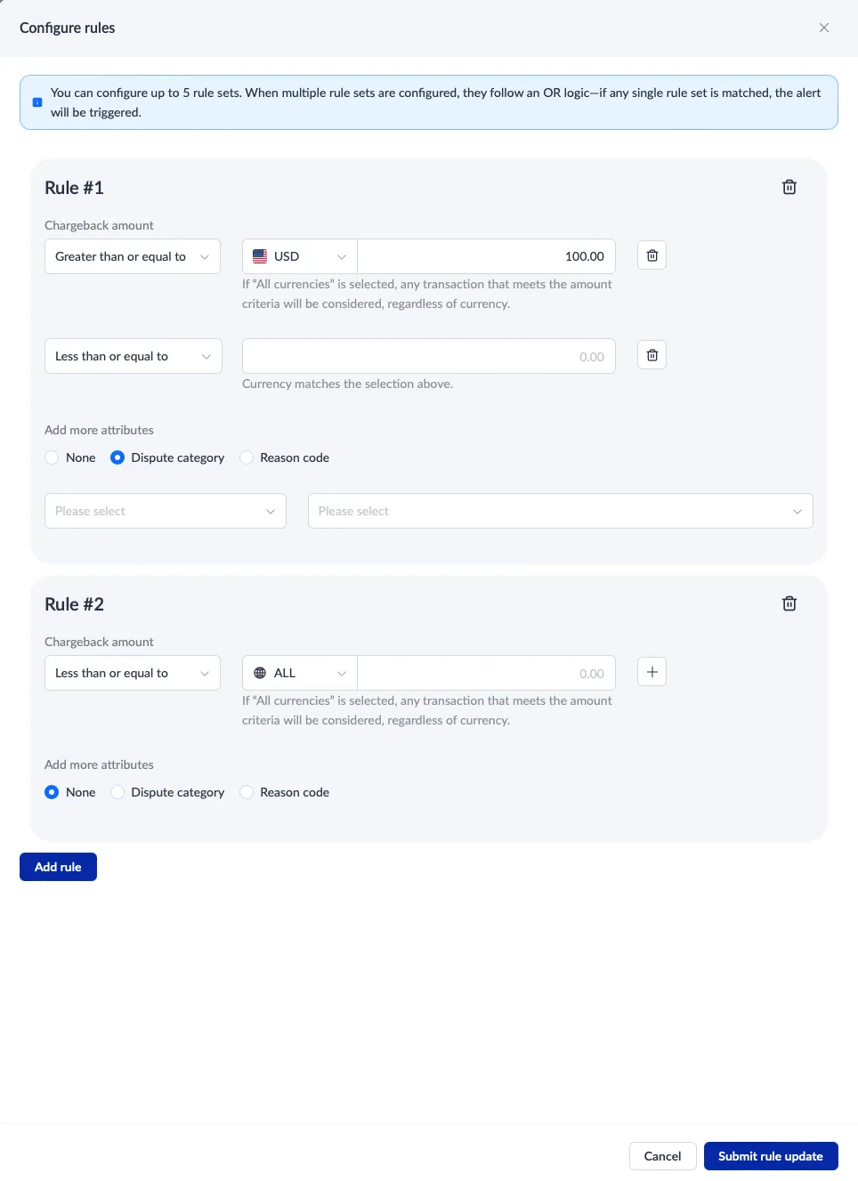858x1181 pixels.
Task: Focus the Rule #2 amount input field
Action: click(486, 673)
